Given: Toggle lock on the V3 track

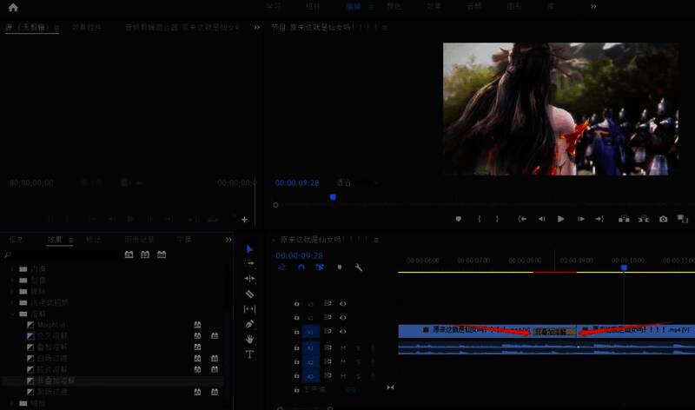Looking at the screenshot, I should 297,304.
